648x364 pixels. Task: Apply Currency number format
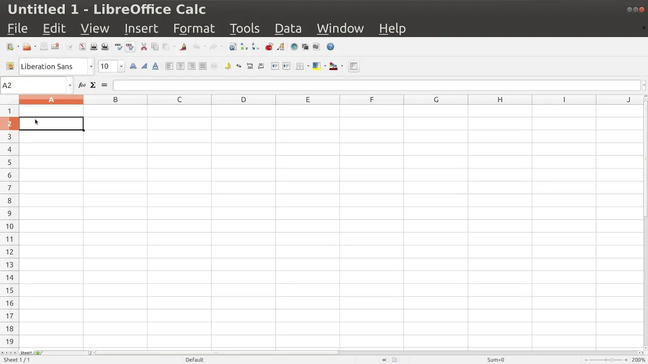point(228,66)
